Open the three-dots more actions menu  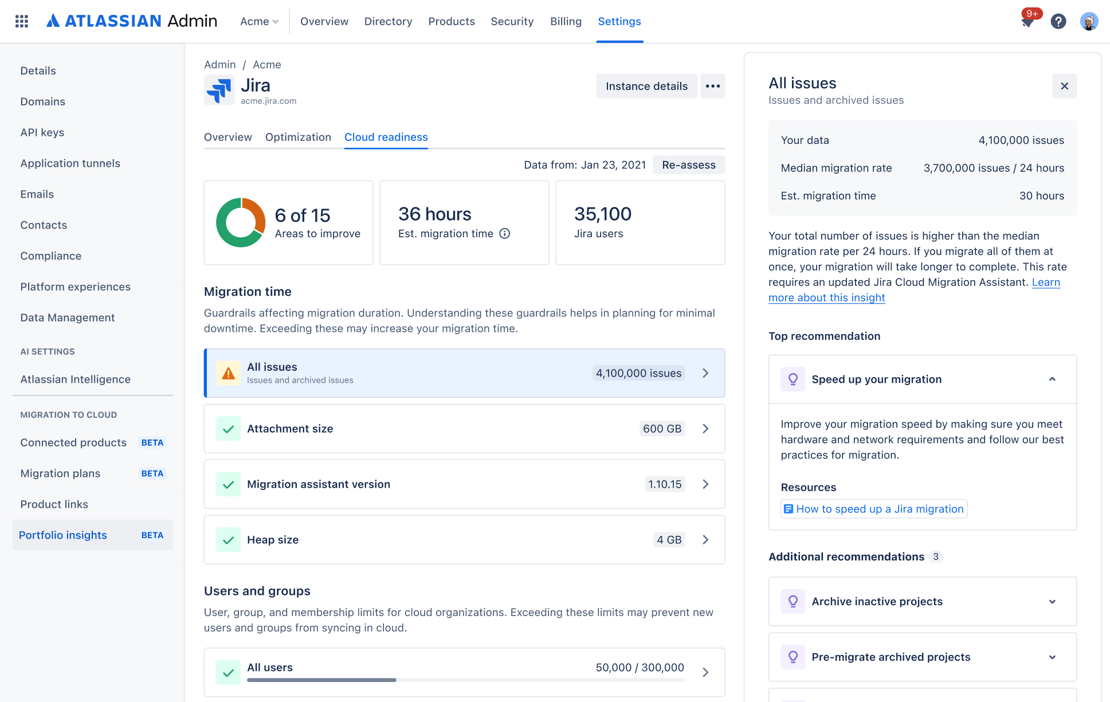click(712, 86)
